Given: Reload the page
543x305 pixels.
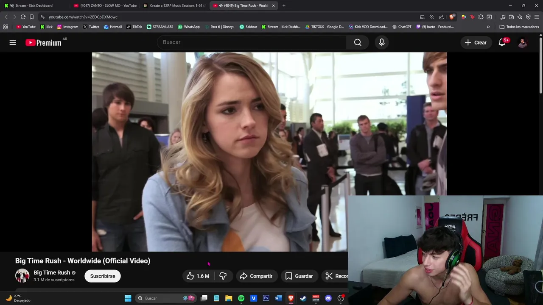Looking at the screenshot, I should tap(23, 17).
